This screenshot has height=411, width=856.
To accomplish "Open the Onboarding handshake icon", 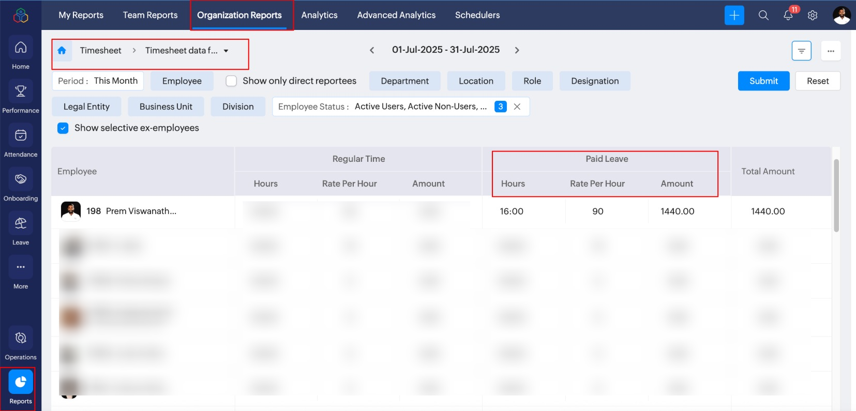I will coord(21,179).
